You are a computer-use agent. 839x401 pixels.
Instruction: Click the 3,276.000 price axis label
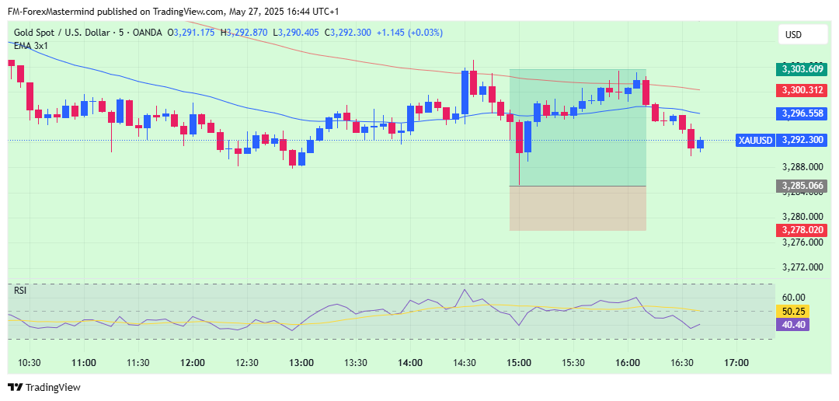click(x=802, y=242)
